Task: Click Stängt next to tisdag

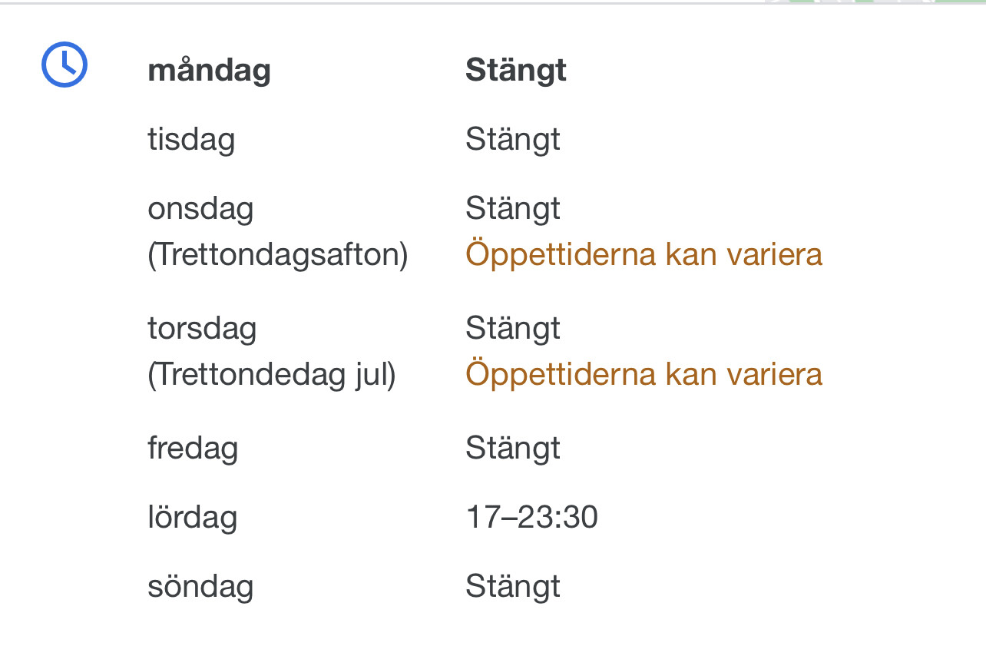Action: tap(513, 140)
